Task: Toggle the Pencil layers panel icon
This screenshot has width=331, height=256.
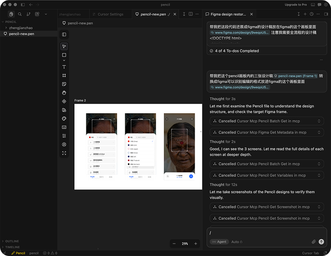Action: tap(64, 34)
